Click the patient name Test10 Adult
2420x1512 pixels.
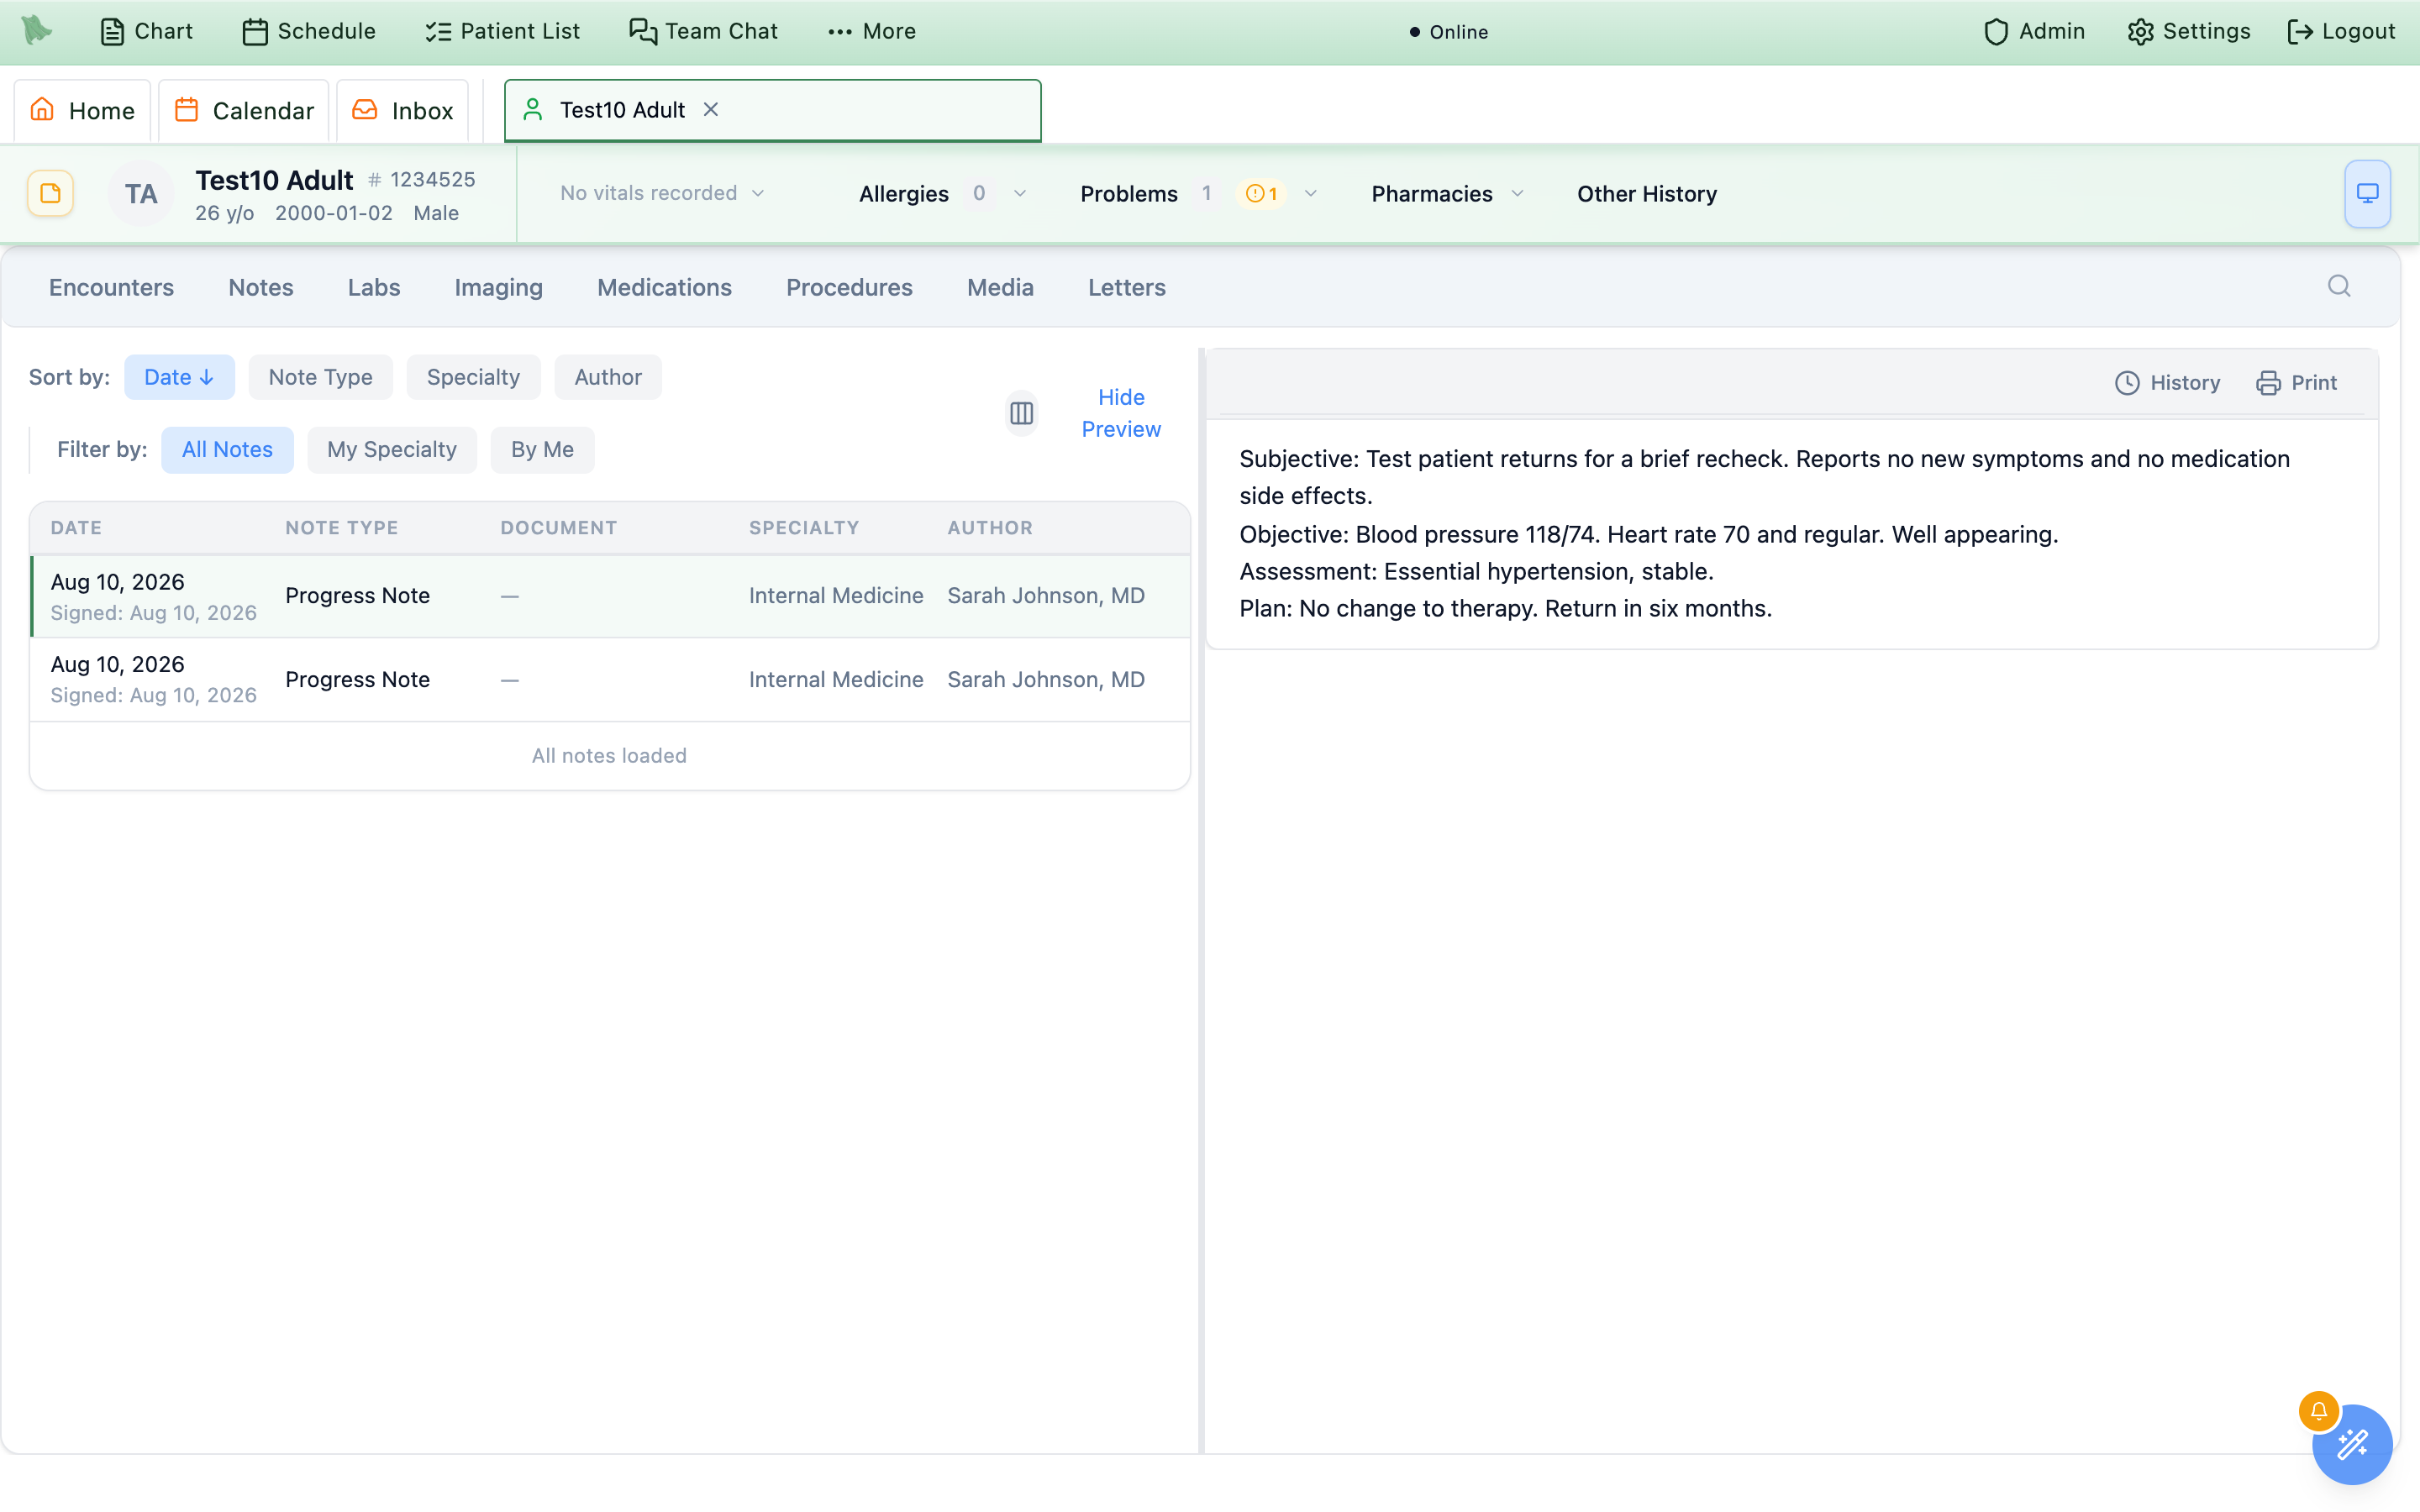274,180
